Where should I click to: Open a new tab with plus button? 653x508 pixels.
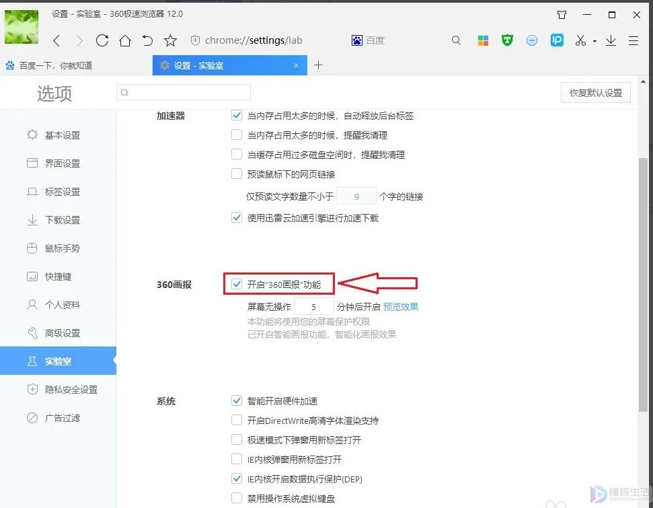318,65
